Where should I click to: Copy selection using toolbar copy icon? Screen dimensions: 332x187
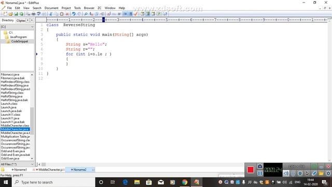56,14
